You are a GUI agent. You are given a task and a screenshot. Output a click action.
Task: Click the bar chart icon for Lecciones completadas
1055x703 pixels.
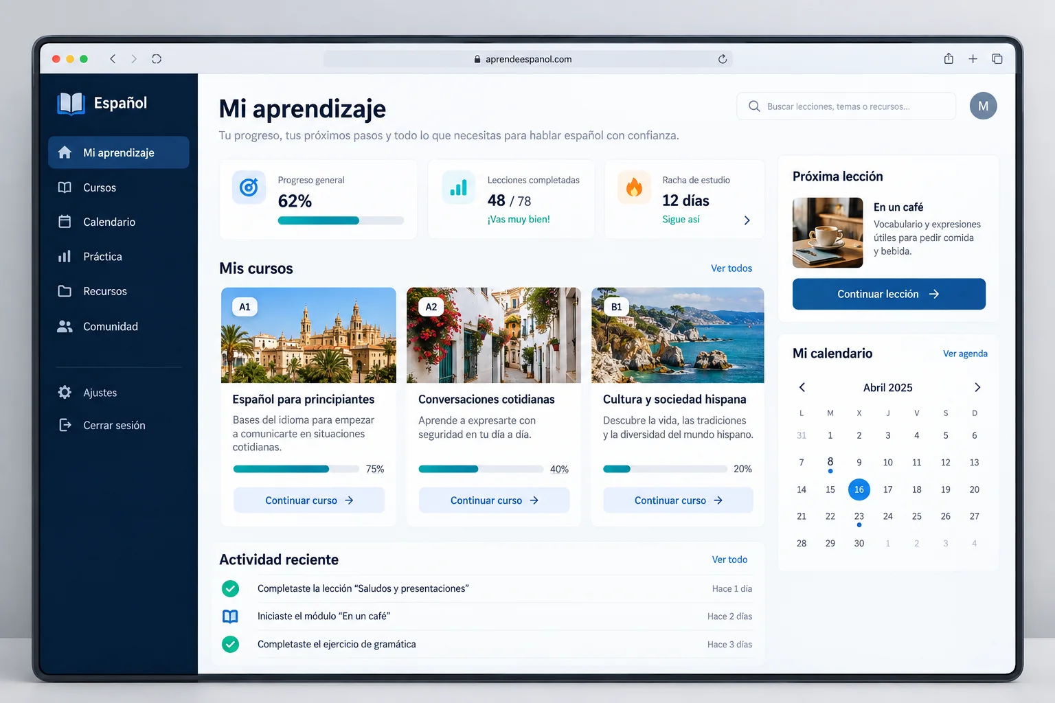458,187
